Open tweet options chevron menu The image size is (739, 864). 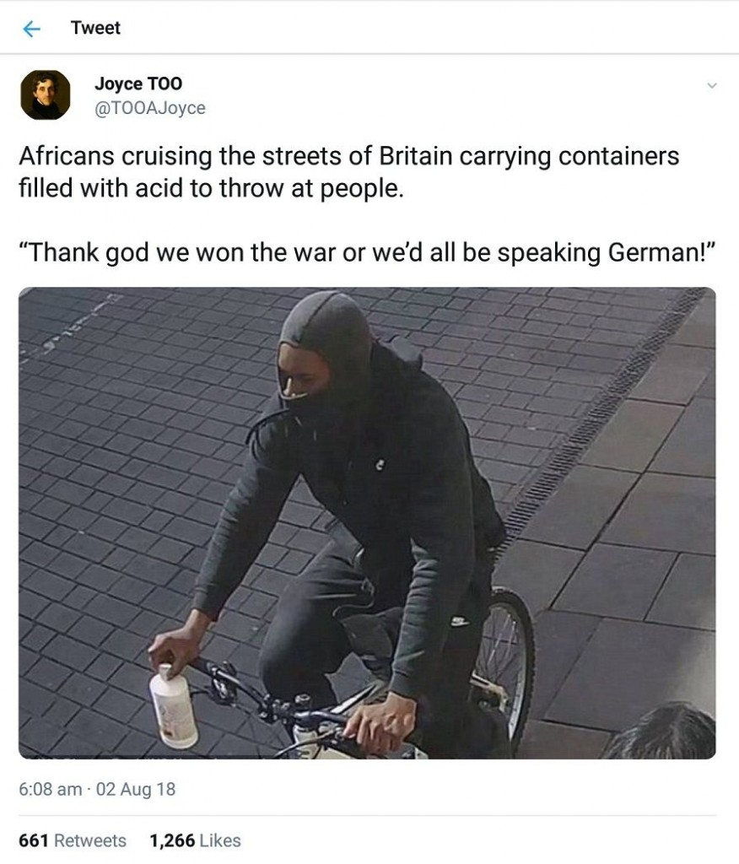point(711,86)
